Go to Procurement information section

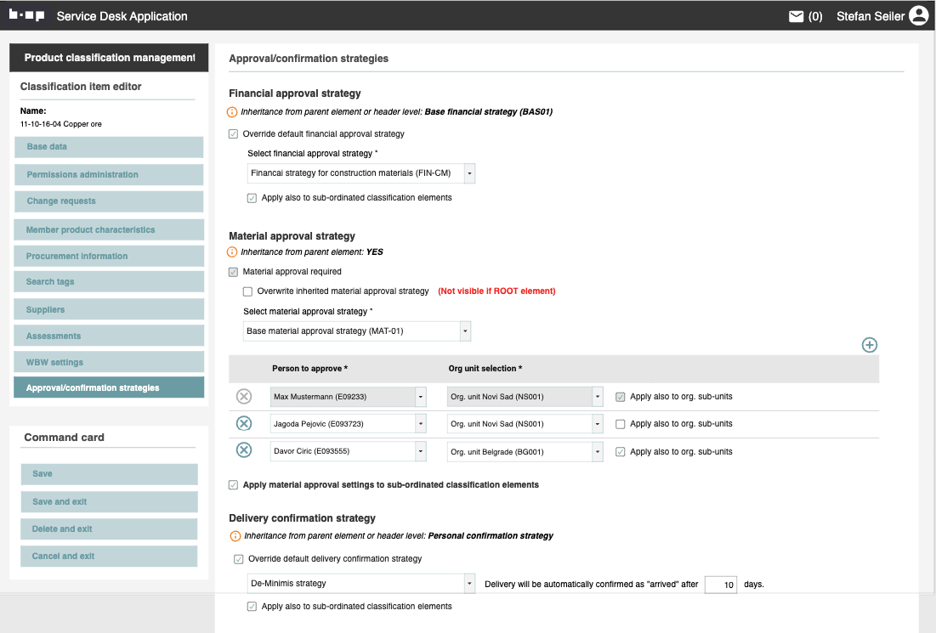(109, 256)
